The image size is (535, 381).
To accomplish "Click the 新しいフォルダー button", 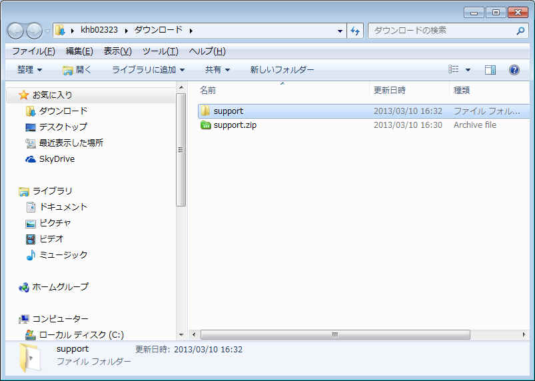I will (282, 70).
